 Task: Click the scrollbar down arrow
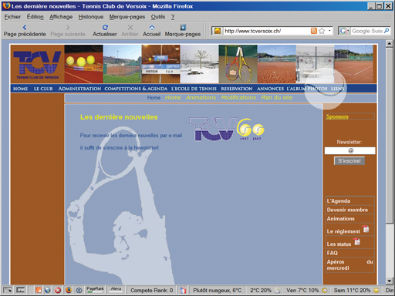coord(390,281)
